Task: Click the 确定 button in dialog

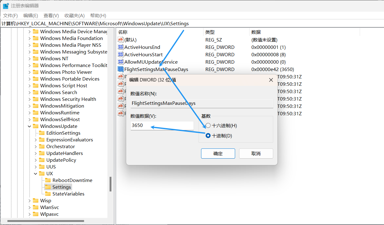Action: tap(218, 154)
